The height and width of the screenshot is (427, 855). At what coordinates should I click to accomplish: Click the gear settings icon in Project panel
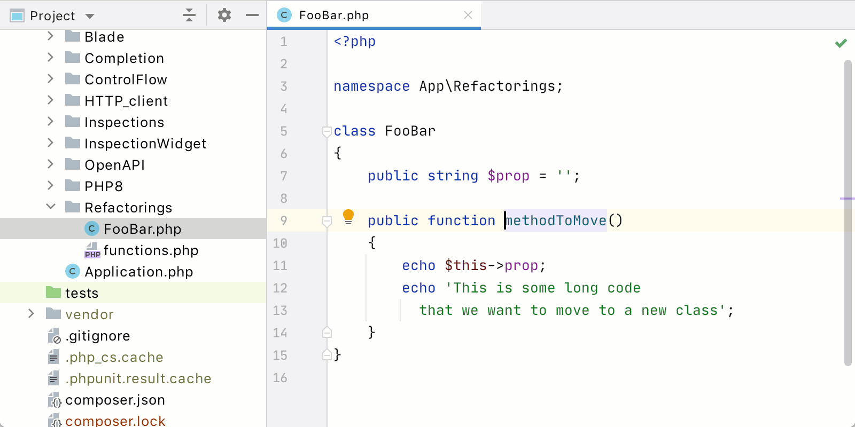tap(224, 15)
